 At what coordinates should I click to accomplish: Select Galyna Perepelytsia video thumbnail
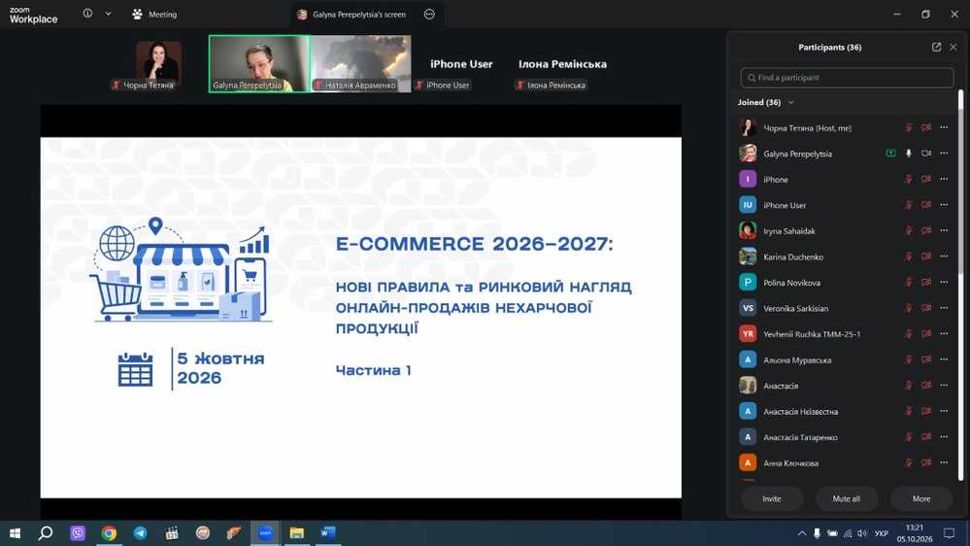259,64
